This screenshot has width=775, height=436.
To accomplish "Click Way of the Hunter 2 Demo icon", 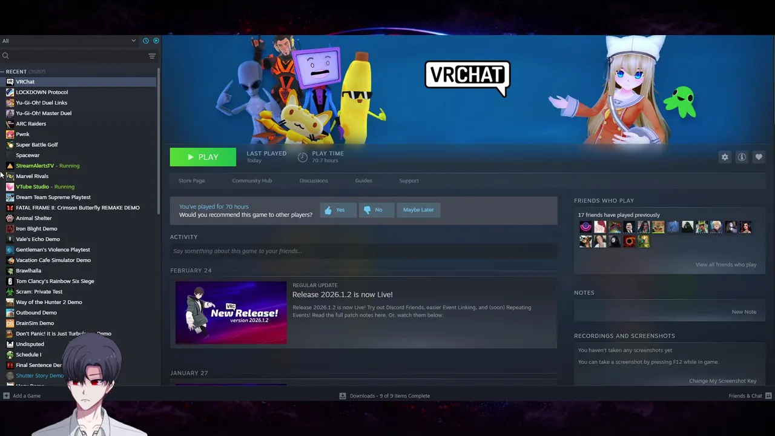I will [10, 302].
